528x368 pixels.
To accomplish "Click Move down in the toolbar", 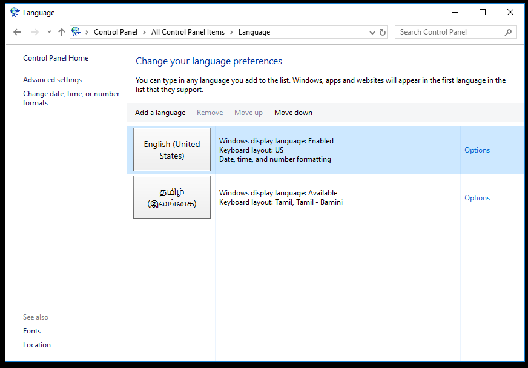I will pyautogui.click(x=293, y=112).
